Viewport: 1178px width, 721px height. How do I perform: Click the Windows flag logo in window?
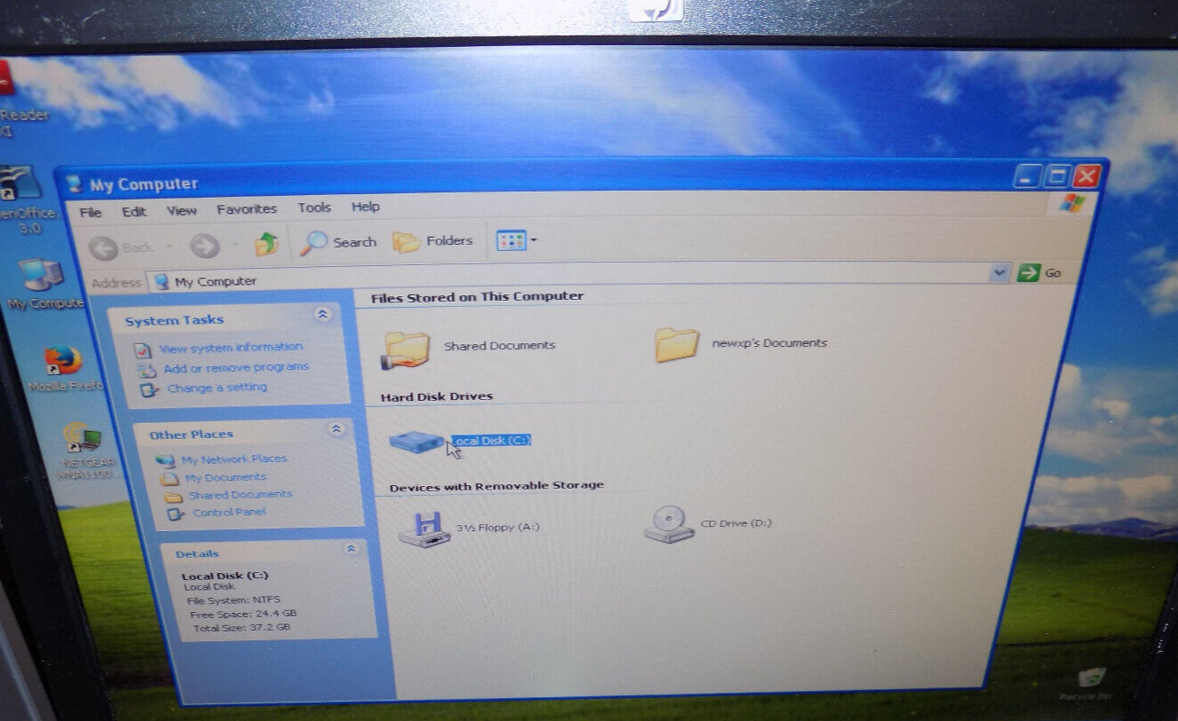[x=1072, y=202]
